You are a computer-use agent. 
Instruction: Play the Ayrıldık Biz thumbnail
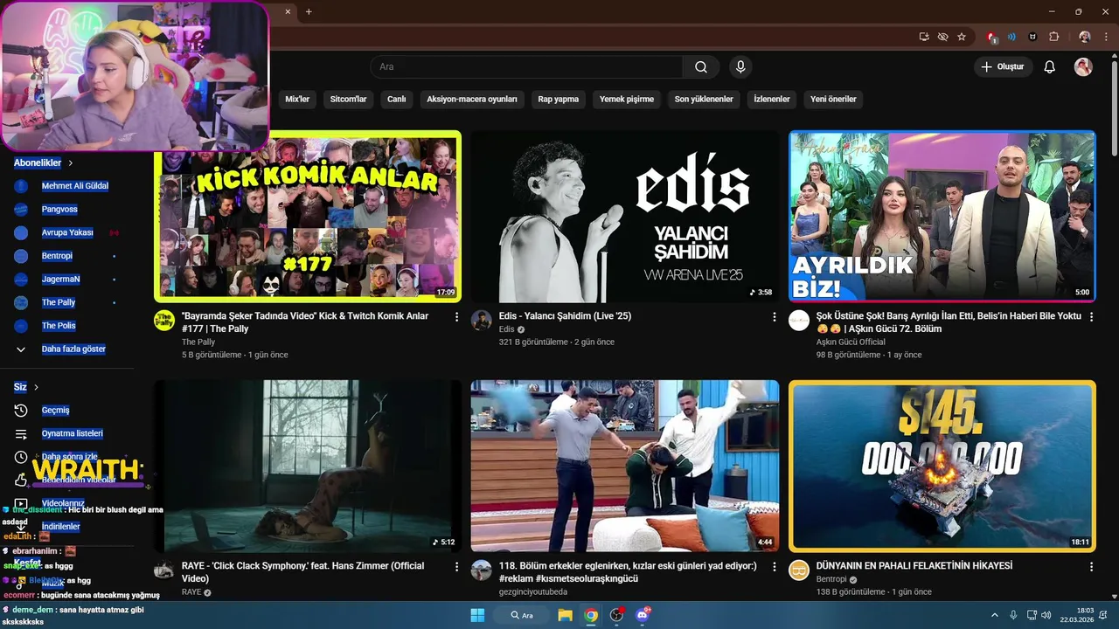[942, 217]
